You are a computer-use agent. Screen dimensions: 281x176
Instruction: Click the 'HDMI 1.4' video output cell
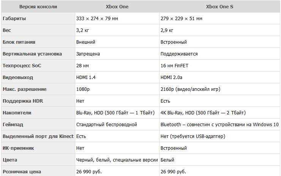[x=87, y=77]
